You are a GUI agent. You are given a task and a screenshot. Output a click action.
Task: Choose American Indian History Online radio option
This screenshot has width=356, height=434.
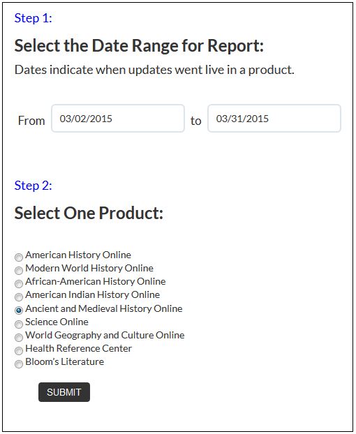(x=19, y=297)
